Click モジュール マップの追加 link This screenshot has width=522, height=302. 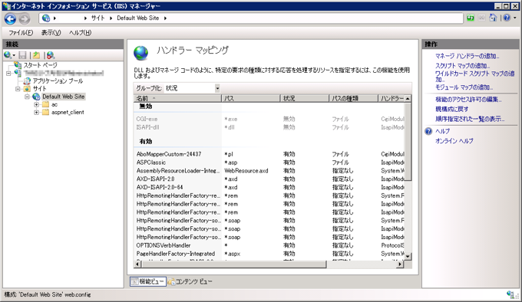(464, 87)
